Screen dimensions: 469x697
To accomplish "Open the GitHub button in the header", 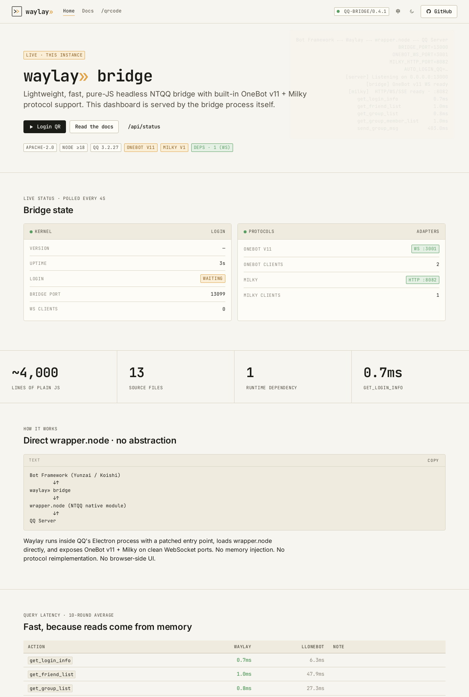I will (x=439, y=11).
